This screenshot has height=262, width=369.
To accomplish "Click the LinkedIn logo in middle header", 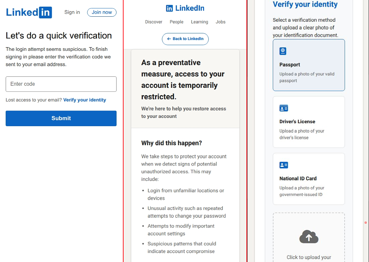I will 185,8.
